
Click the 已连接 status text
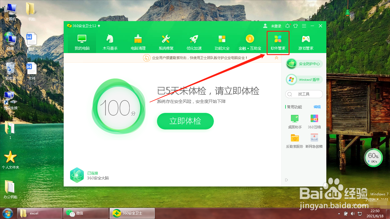[93, 173]
